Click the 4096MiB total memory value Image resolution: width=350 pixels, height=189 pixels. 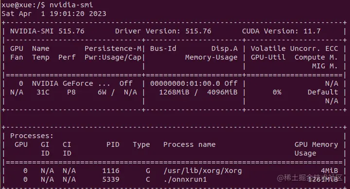[222, 92]
